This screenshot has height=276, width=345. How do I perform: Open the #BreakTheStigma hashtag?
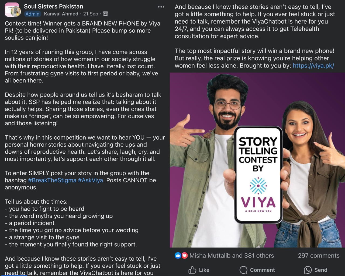tap(52, 180)
